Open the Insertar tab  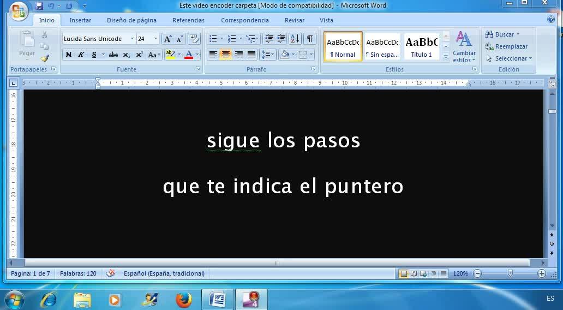coord(80,21)
